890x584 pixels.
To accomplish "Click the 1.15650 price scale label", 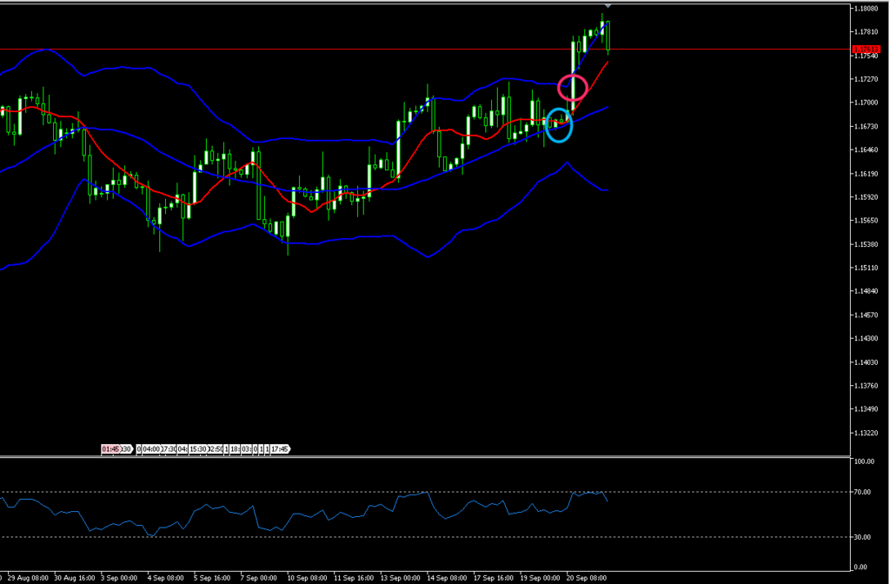I will pyautogui.click(x=867, y=220).
